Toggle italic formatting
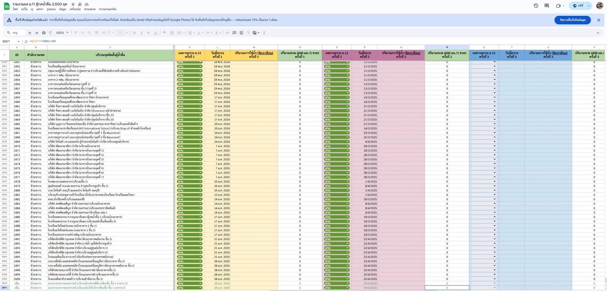607x291 pixels. [141, 33]
